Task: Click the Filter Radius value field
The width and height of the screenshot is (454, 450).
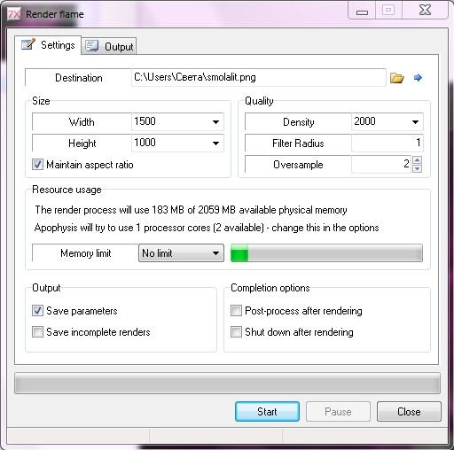Action: click(x=387, y=144)
